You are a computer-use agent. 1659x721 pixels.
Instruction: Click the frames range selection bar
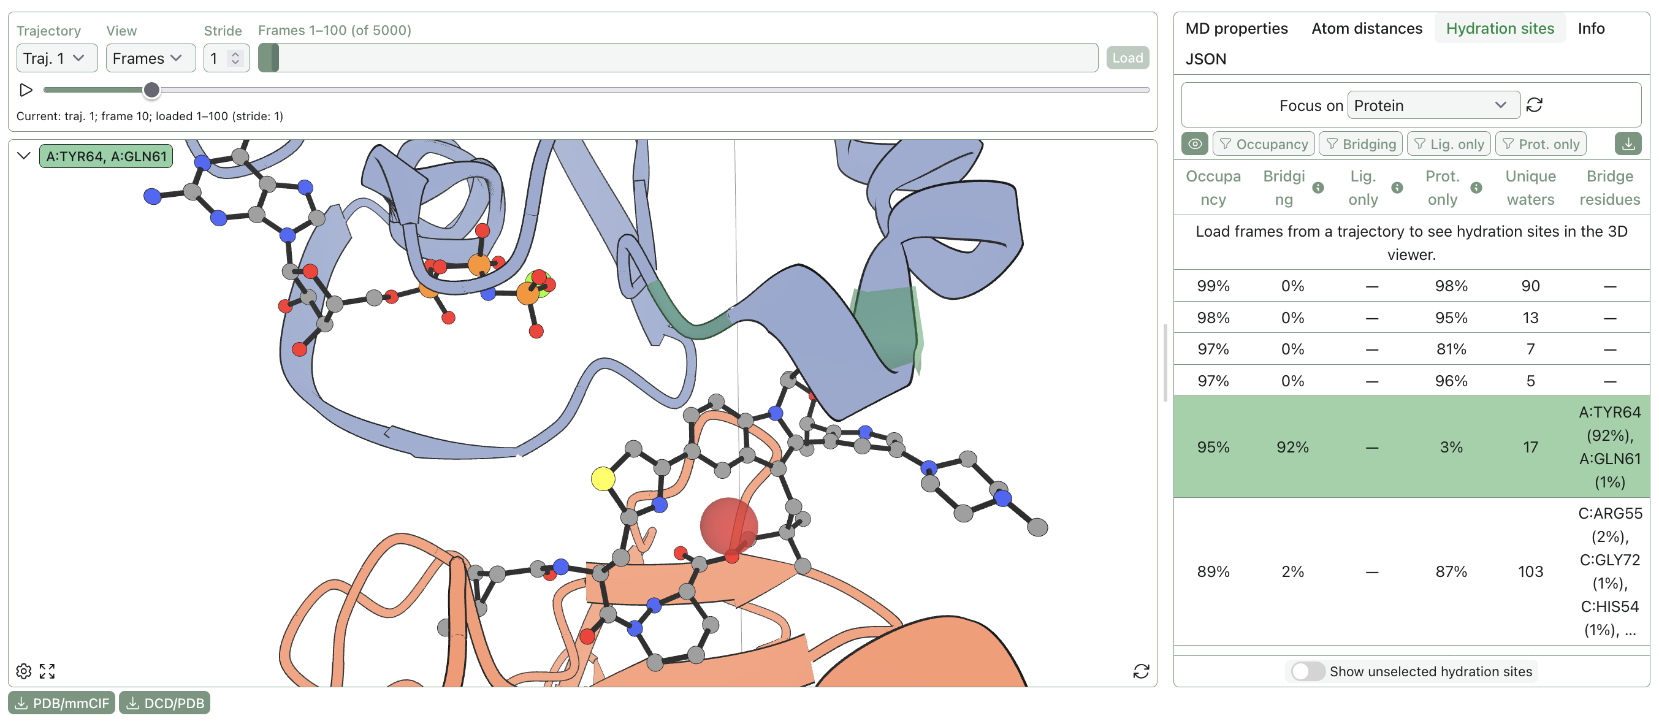coord(677,58)
